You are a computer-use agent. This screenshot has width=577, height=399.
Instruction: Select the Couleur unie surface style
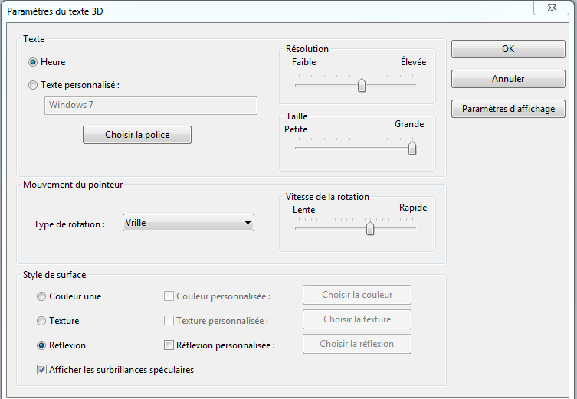[x=41, y=296]
